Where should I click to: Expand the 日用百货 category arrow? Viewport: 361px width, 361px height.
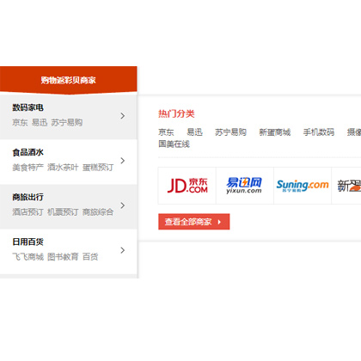point(123,250)
